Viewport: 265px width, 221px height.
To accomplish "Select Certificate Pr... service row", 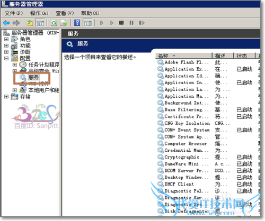I will click(x=208, y=116).
